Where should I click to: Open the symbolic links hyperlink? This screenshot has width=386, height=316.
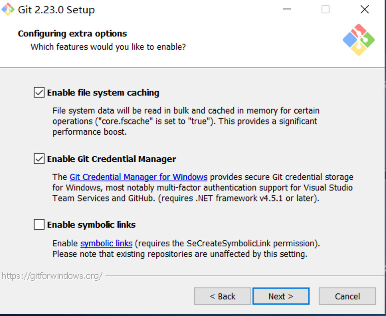[106, 243]
